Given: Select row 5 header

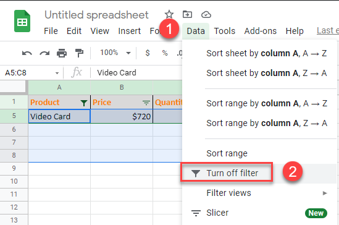Looking at the screenshot, I should click(14, 116).
